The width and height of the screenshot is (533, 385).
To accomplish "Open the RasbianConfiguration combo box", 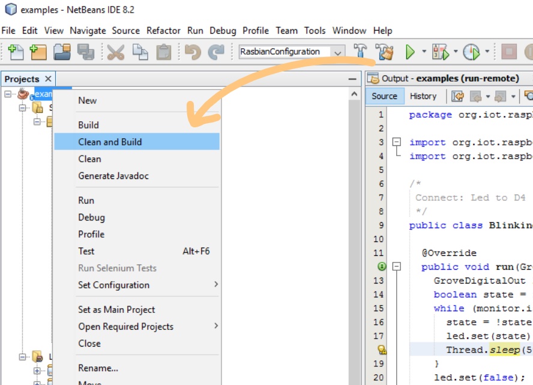I will tap(292, 52).
